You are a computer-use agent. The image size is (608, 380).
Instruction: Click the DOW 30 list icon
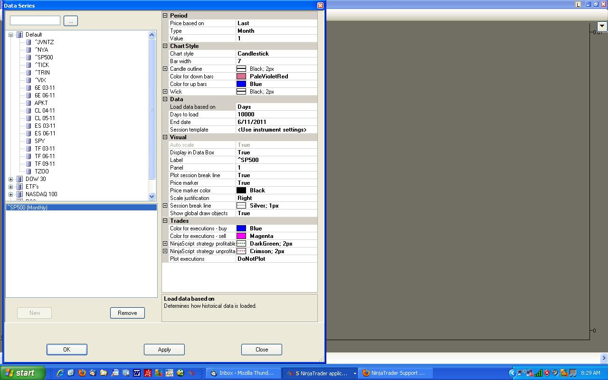click(19, 179)
